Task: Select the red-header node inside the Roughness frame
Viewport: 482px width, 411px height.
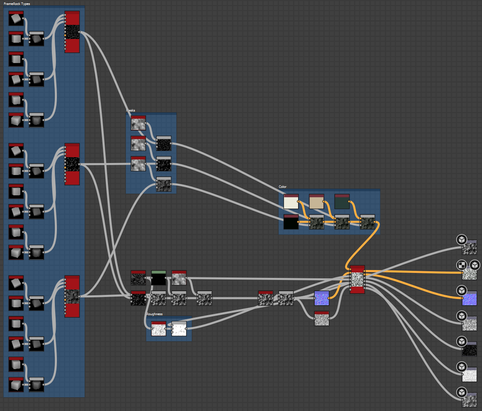Action: [159, 329]
